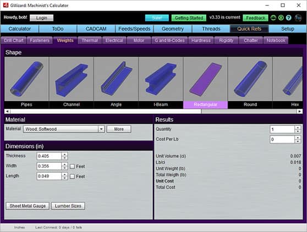Open the ToDo main tab
This screenshot has width=307, height=232.
58,29
